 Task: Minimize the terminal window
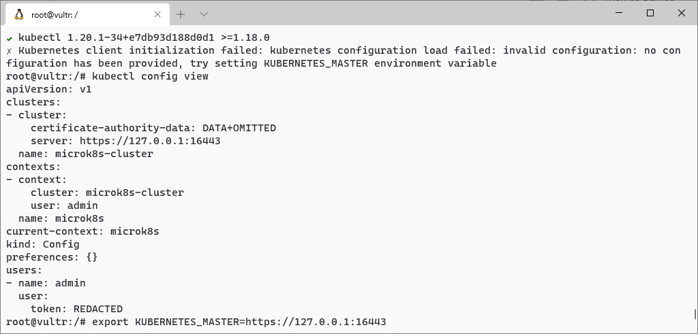619,14
